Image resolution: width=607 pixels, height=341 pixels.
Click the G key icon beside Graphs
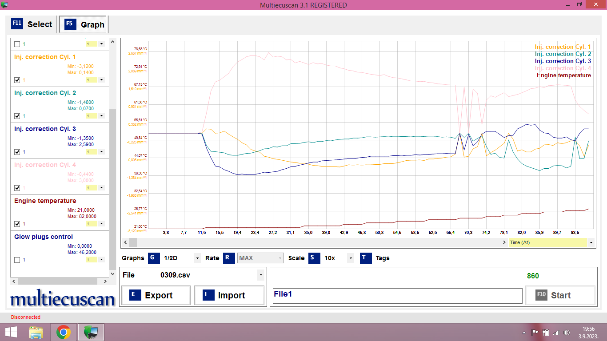(154, 258)
